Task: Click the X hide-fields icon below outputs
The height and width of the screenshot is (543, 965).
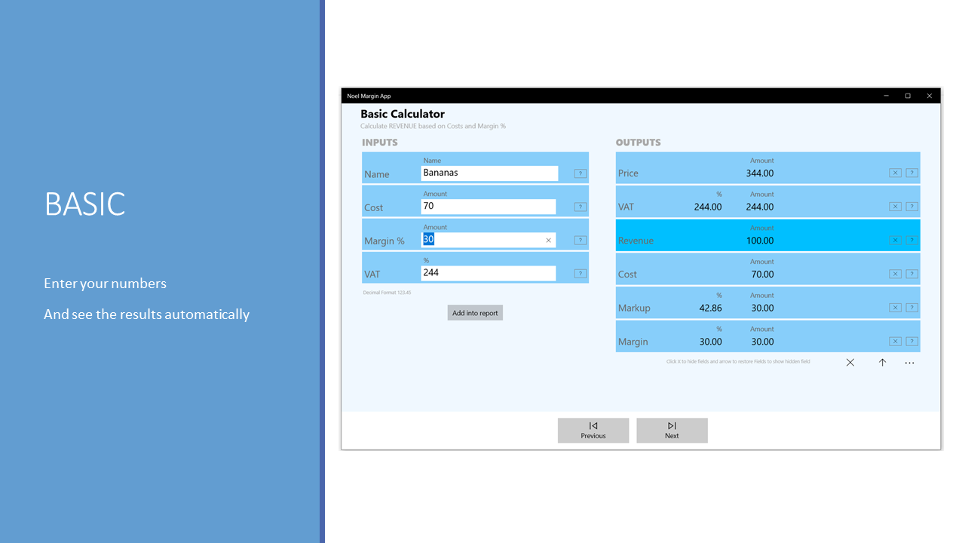Action: coord(850,363)
